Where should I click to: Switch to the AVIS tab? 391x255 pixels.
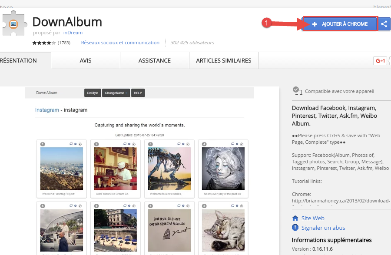(x=86, y=60)
